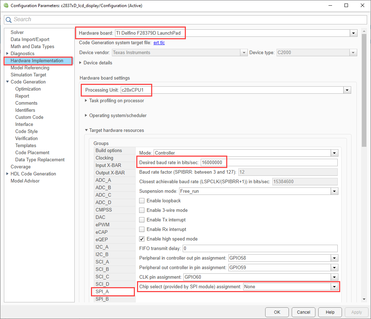Image resolution: width=371 pixels, height=319 pixels.
Task: Open Code Placement pane
Action: (x=32, y=153)
